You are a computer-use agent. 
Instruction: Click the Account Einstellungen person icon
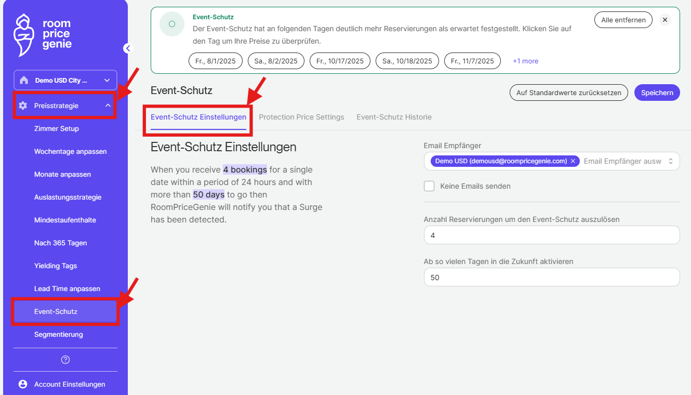click(x=23, y=384)
